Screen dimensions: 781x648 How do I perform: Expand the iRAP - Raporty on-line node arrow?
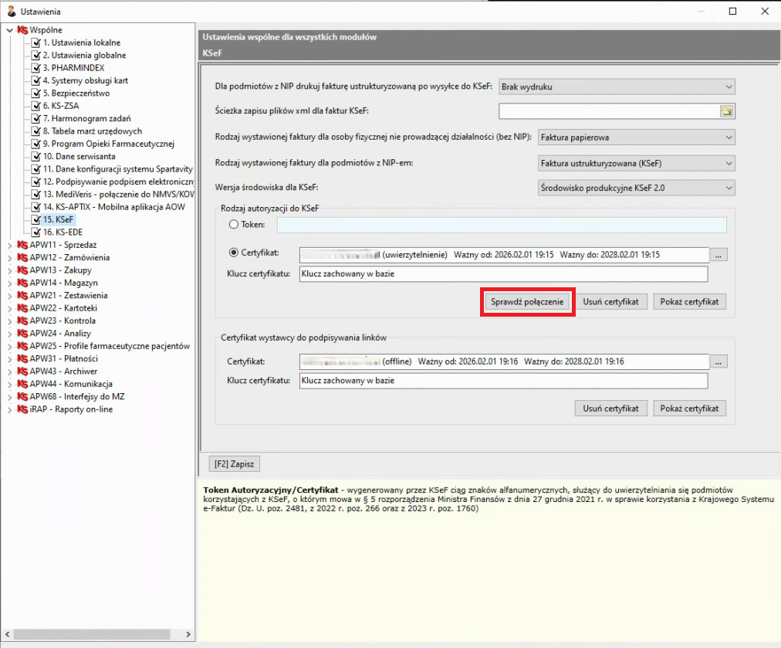pyautogui.click(x=9, y=409)
